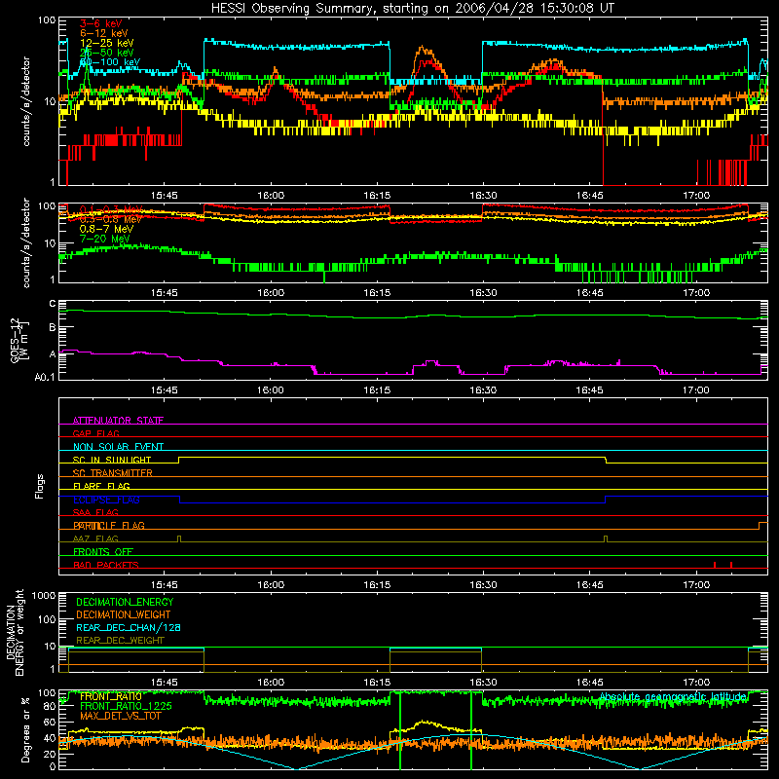The height and width of the screenshot is (779, 779).
Task: Click the REAR_DEC_WEIGHT legend label
Action: (120, 641)
